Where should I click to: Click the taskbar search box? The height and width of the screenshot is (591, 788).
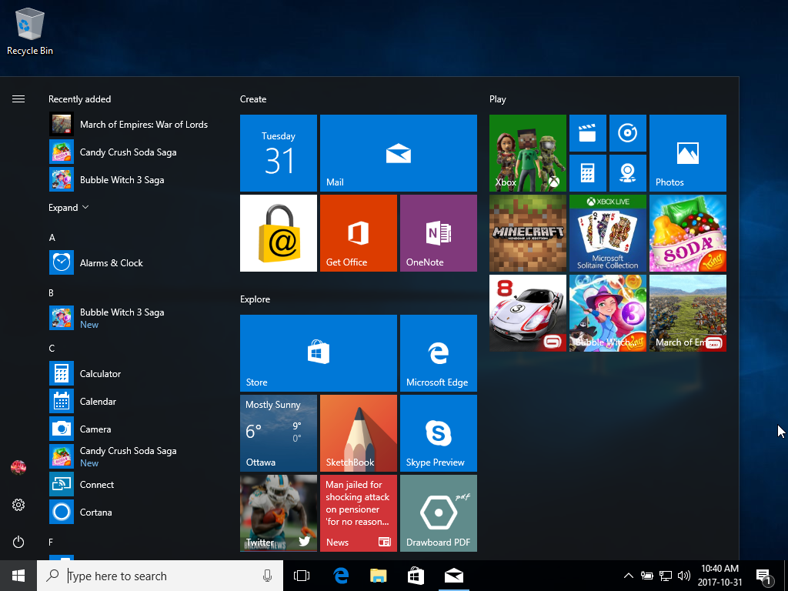[x=160, y=576]
